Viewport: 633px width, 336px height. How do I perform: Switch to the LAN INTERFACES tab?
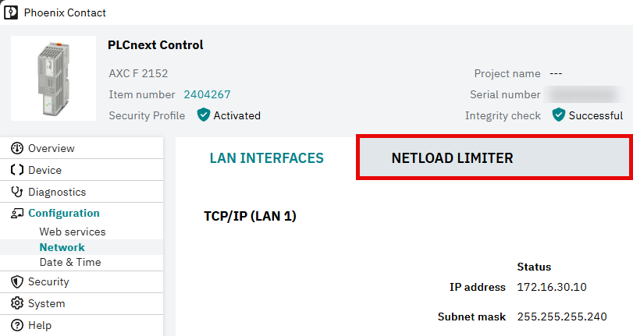[266, 157]
